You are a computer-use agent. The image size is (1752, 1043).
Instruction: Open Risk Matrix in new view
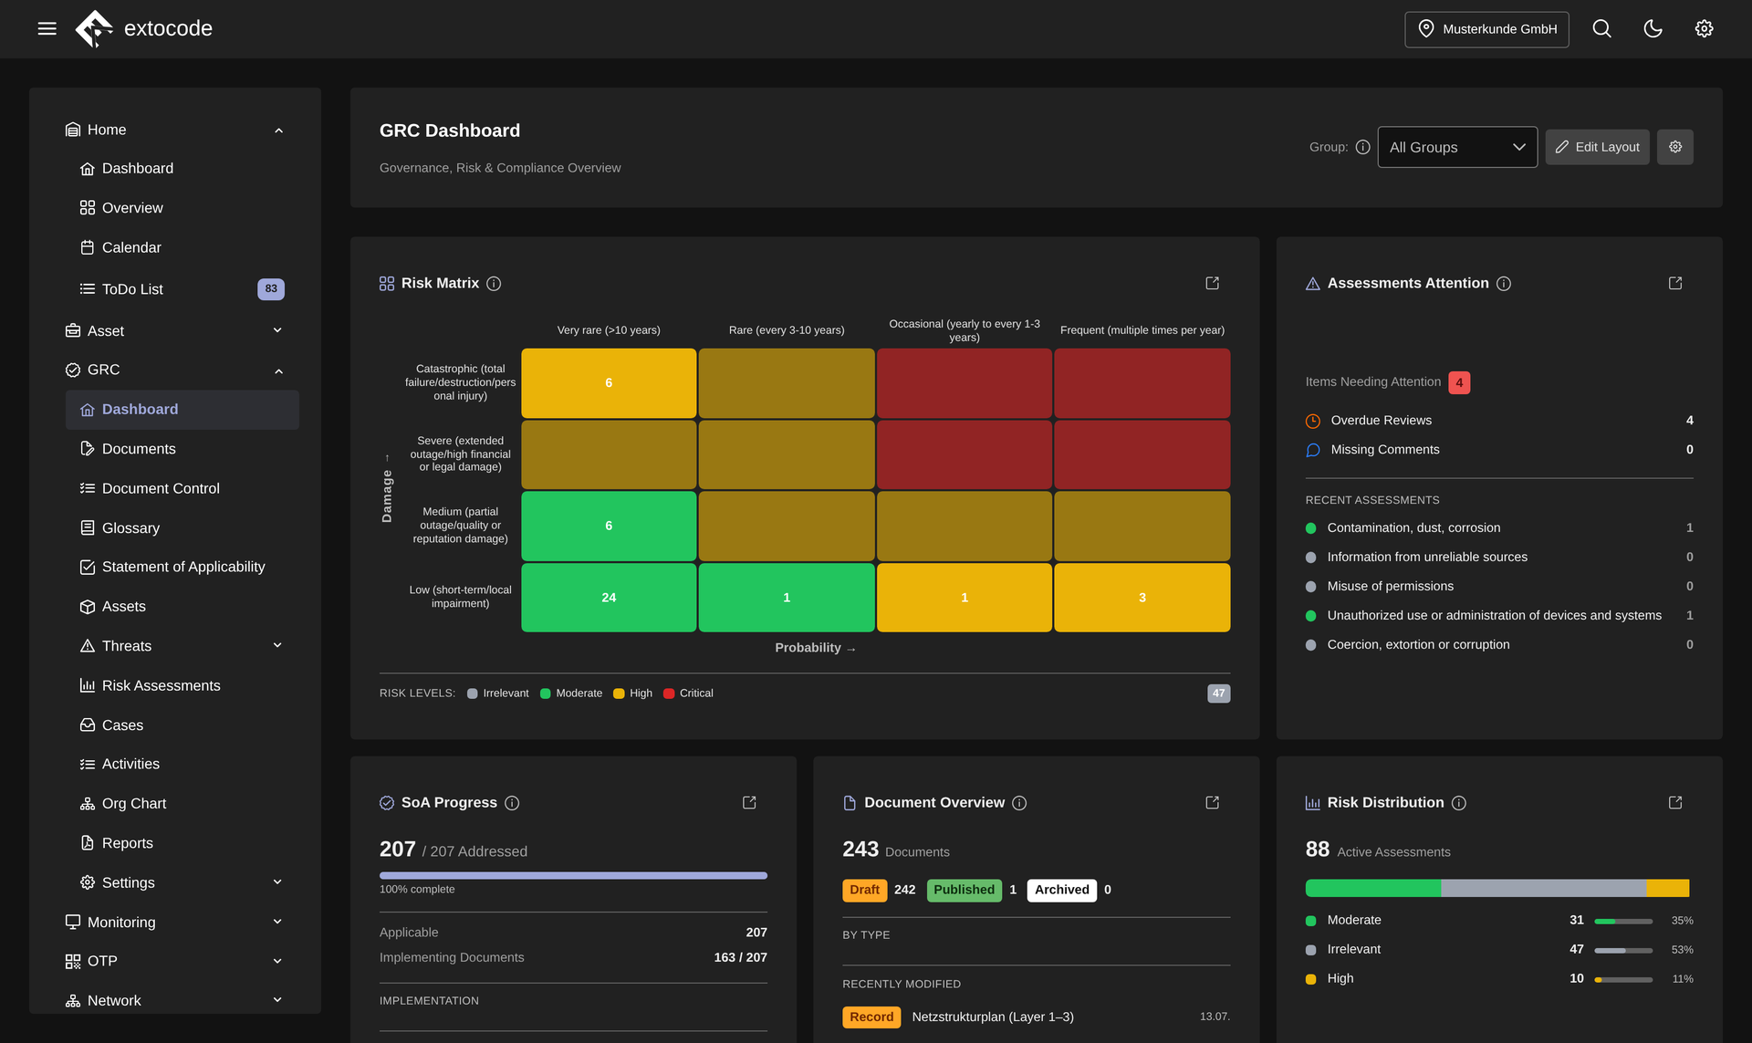coord(1212,283)
